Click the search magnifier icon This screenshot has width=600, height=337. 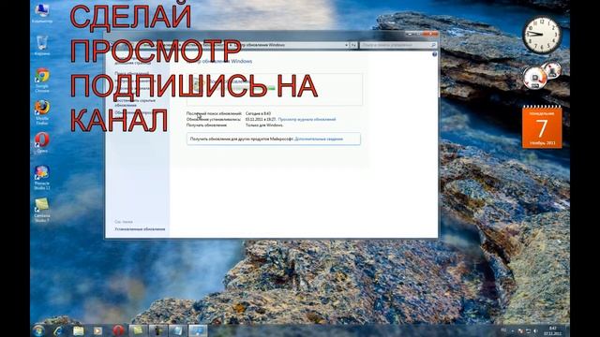click(x=433, y=45)
